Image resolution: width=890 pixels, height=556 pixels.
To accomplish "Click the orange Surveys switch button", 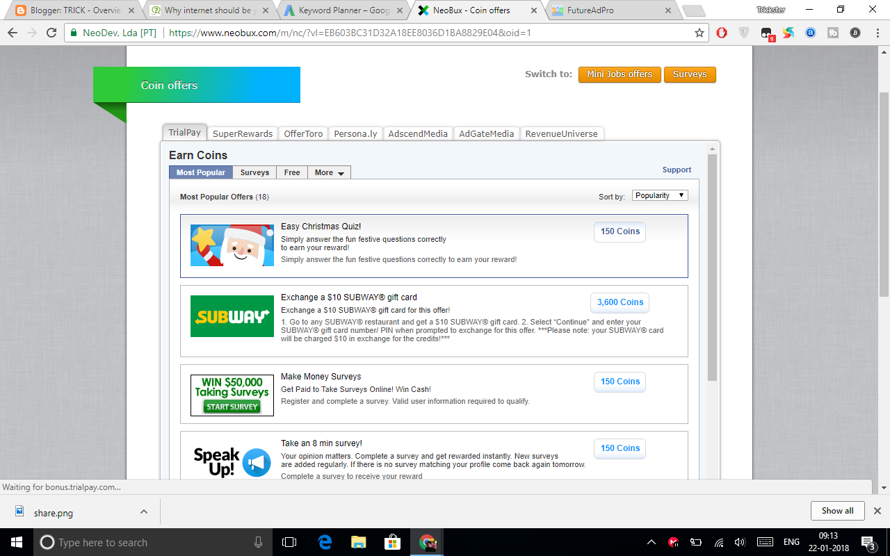I will point(690,74).
